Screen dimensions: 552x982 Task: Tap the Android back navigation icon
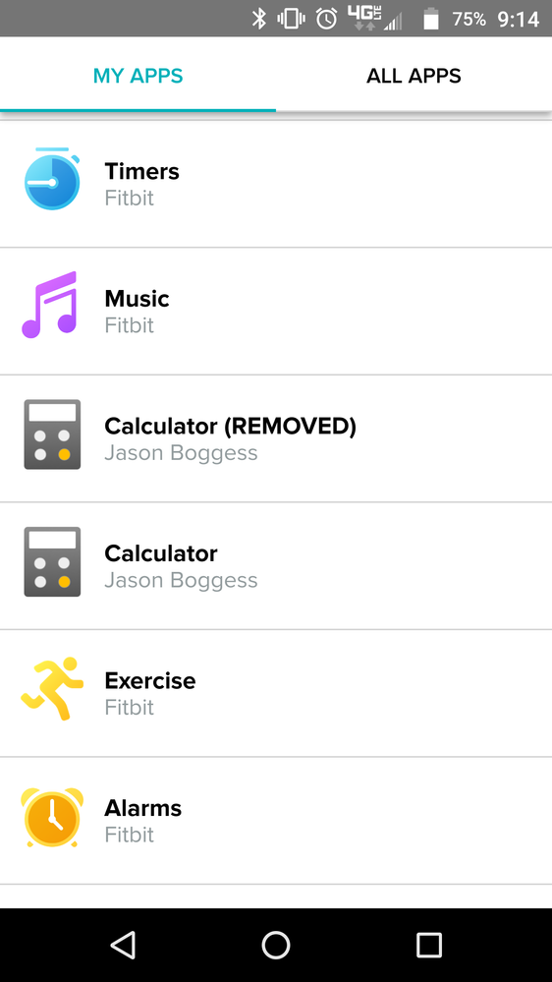click(x=123, y=945)
